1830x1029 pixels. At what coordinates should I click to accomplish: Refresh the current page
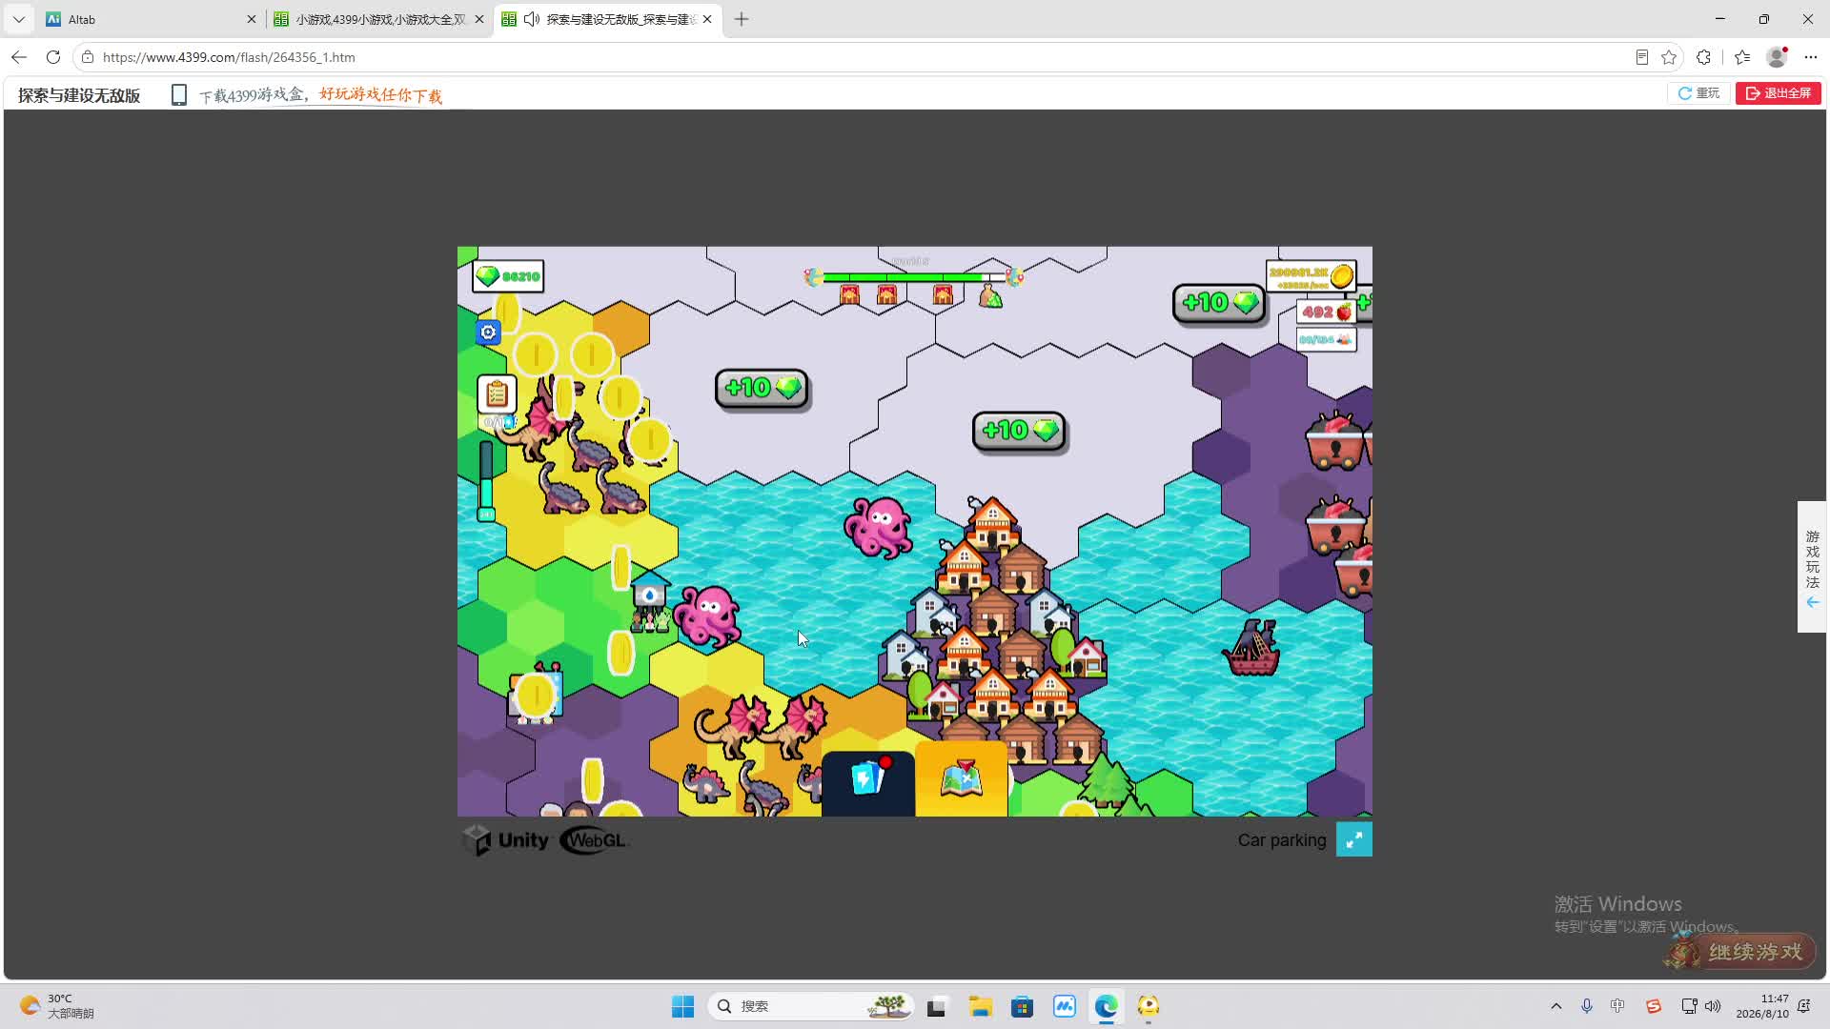coord(53,57)
